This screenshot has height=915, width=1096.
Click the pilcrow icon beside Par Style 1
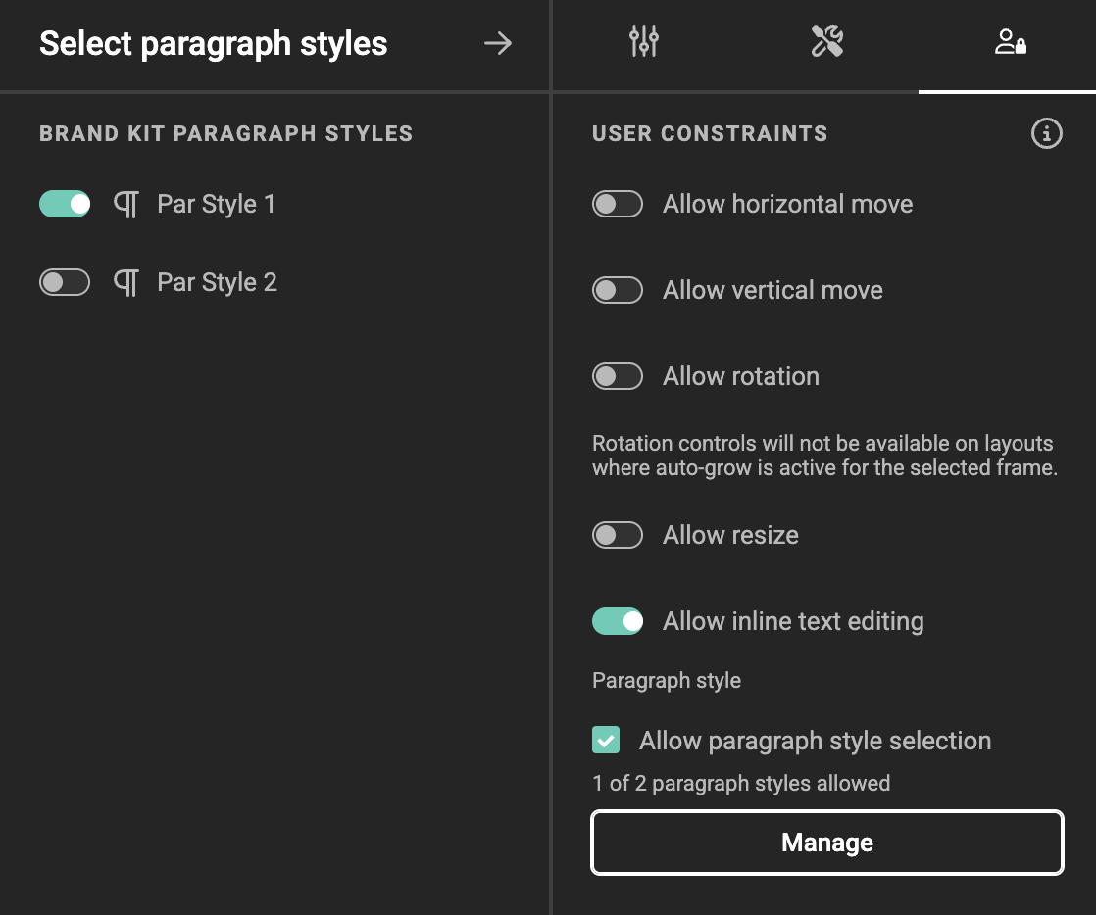point(125,204)
